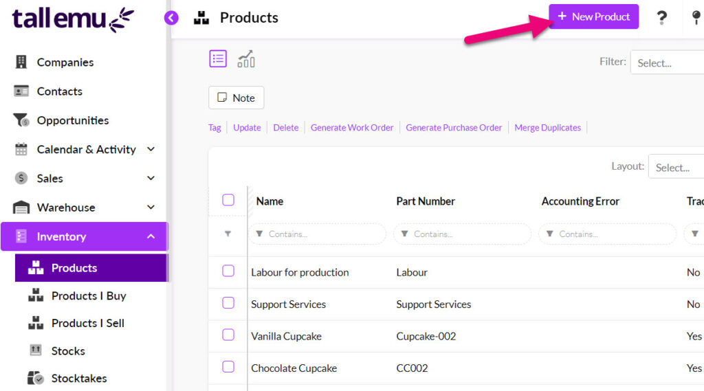Toggle the select-all checkbox in table header

(228, 200)
